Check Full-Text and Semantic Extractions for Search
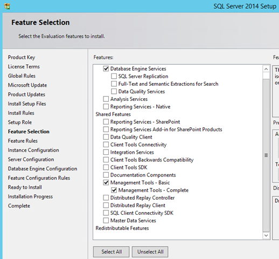This screenshot has width=279, height=259. pos(114,84)
